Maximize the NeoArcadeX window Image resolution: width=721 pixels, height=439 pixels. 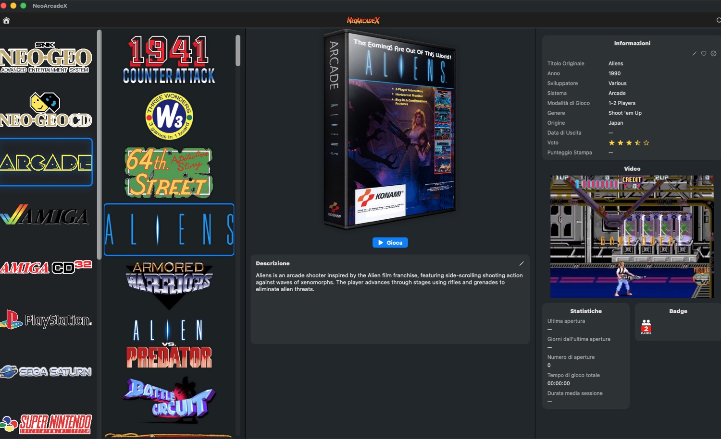[x=23, y=6]
